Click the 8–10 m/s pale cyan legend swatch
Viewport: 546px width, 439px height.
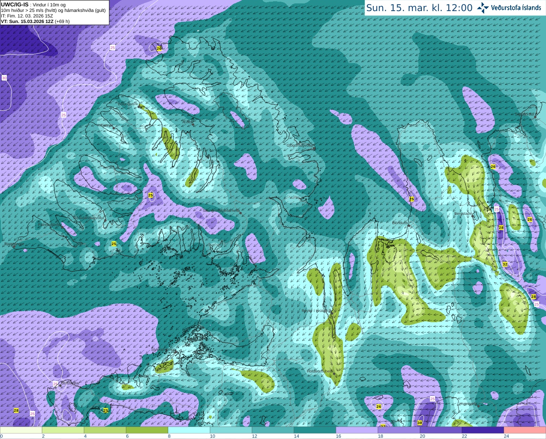click(x=189, y=430)
